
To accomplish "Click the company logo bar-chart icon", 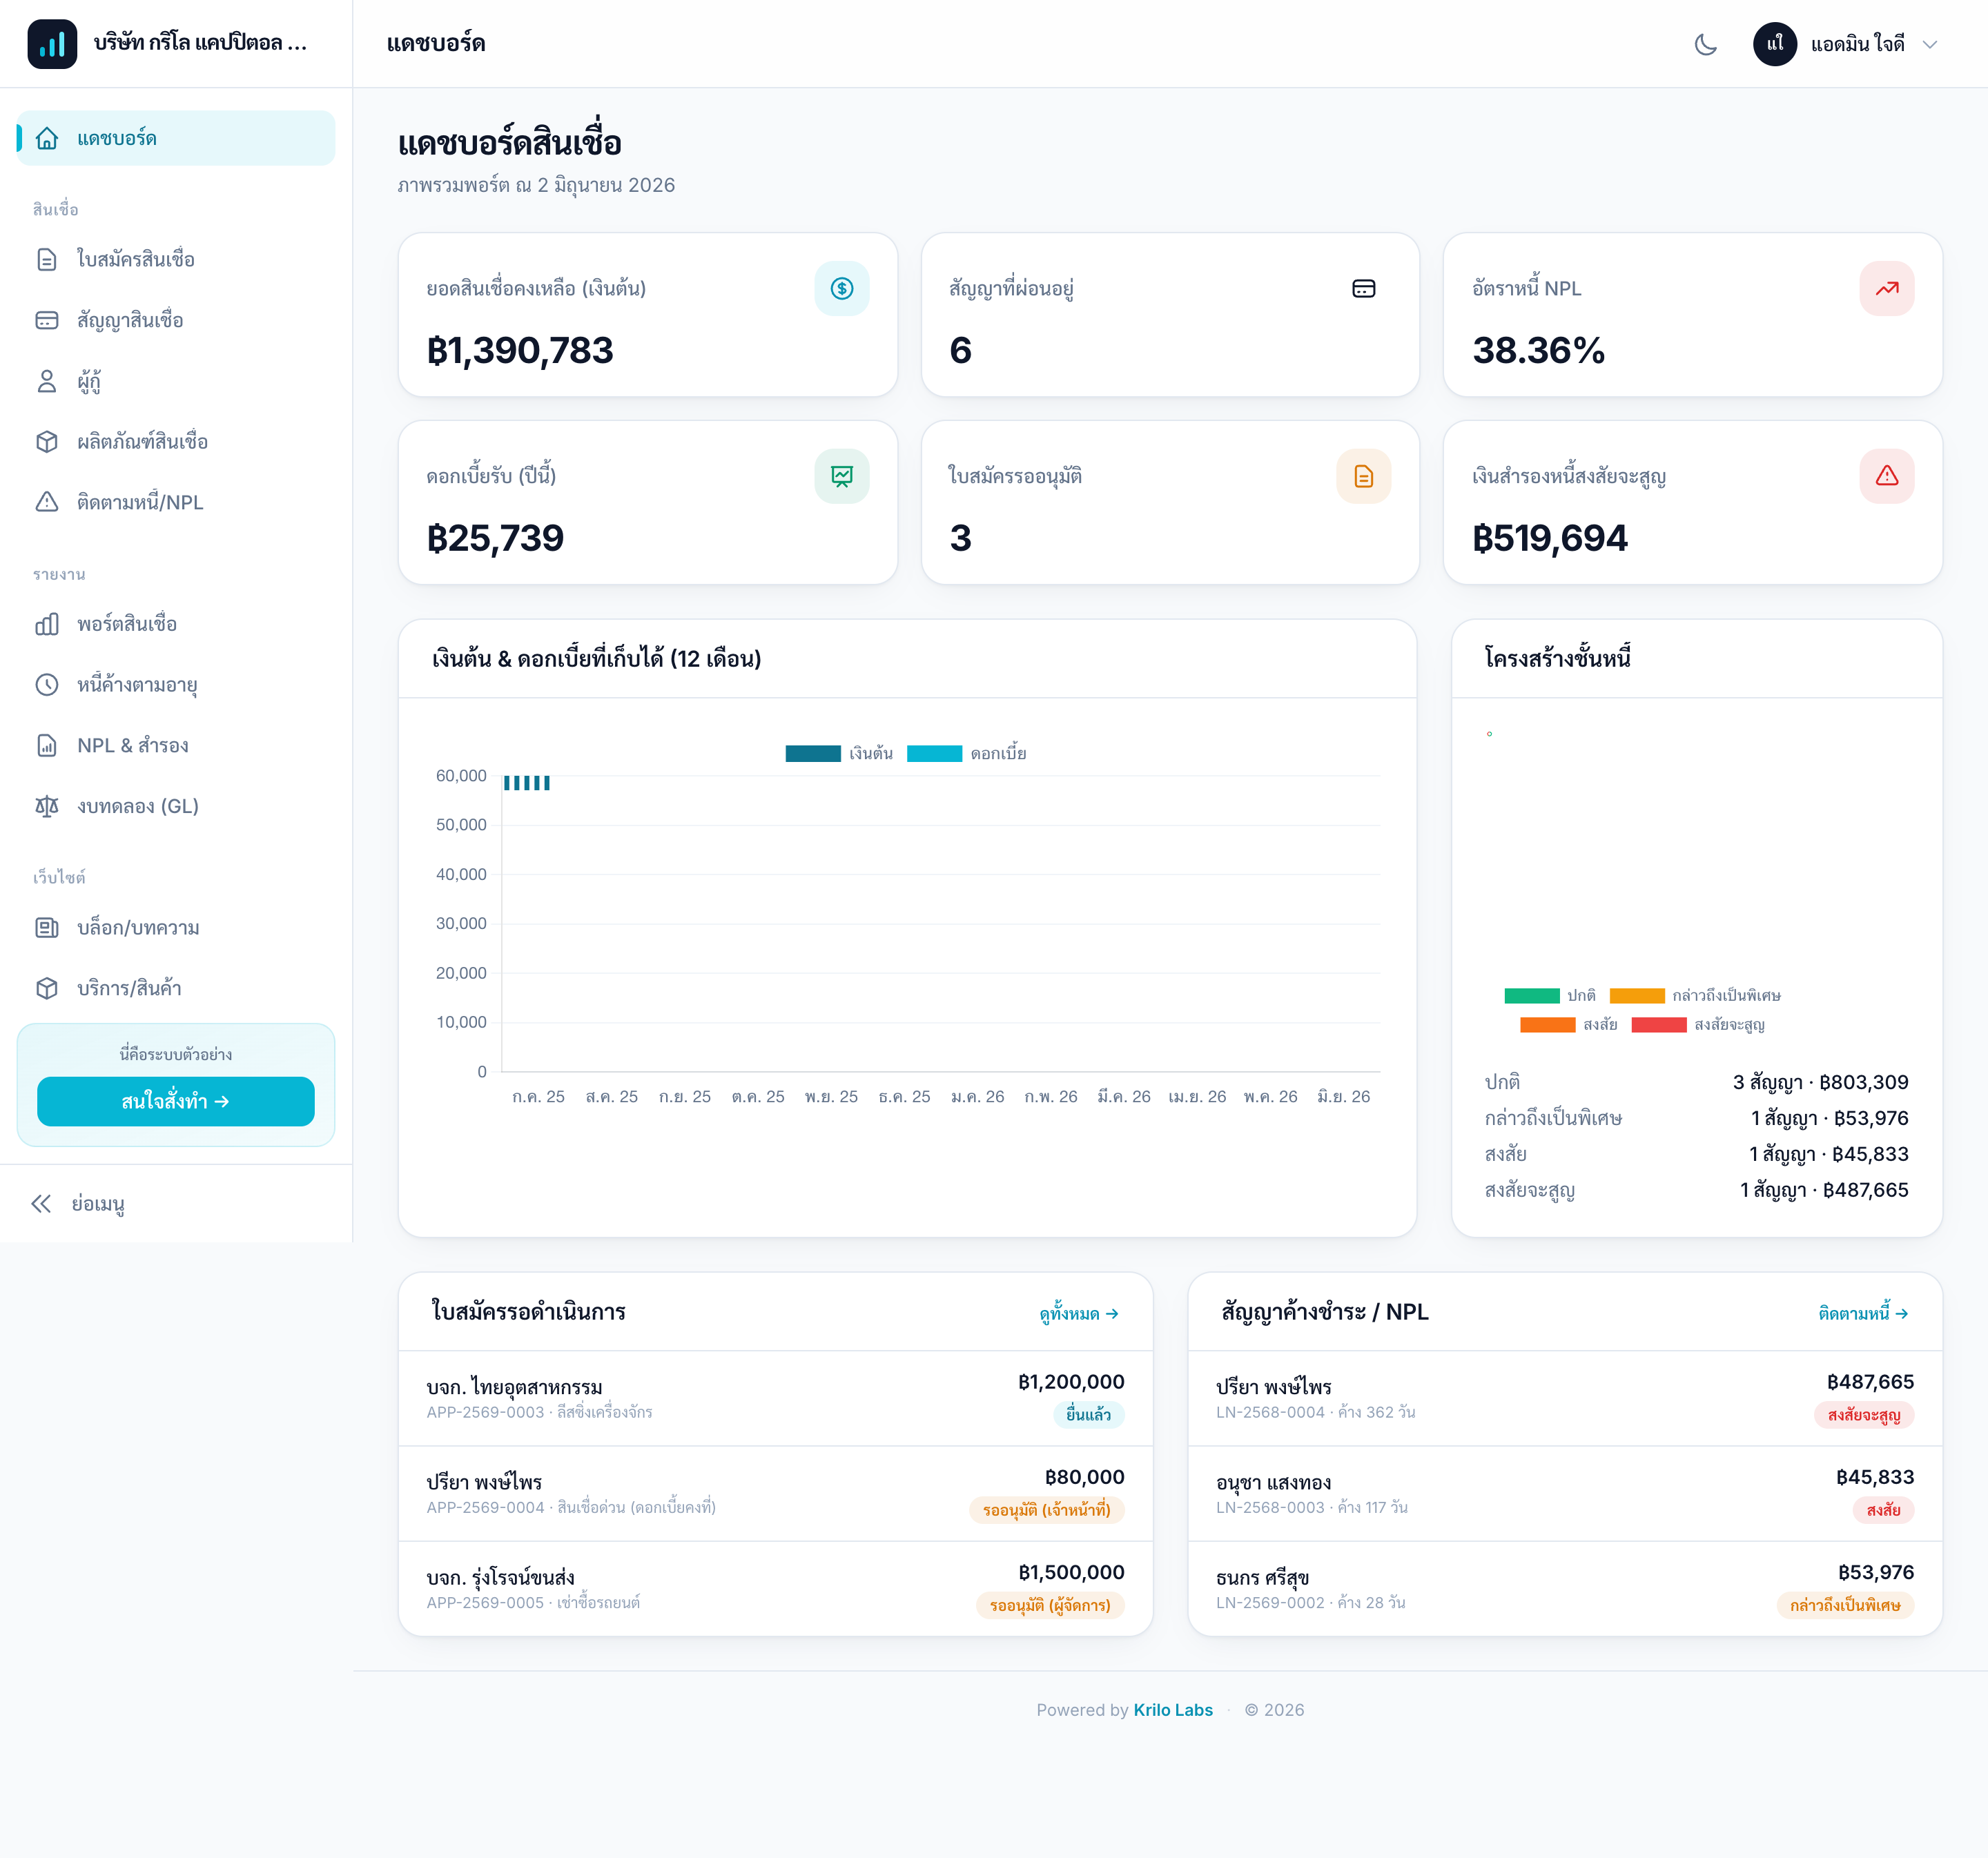I will coord(52,44).
